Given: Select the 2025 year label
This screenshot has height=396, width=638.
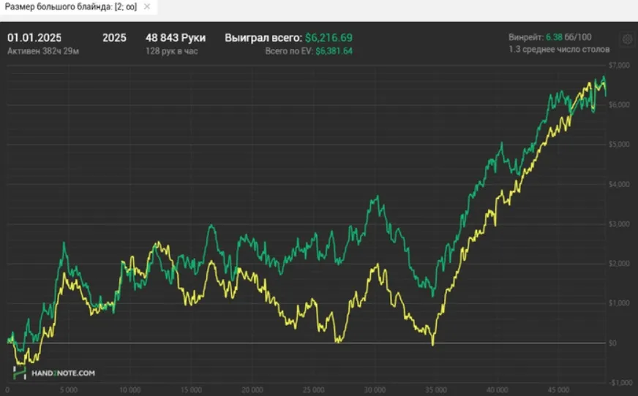Looking at the screenshot, I should (x=114, y=37).
